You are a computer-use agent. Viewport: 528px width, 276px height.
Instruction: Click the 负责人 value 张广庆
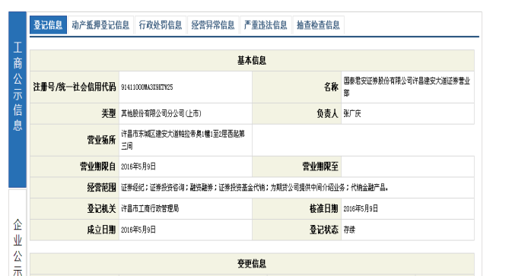pyautogui.click(x=352, y=114)
